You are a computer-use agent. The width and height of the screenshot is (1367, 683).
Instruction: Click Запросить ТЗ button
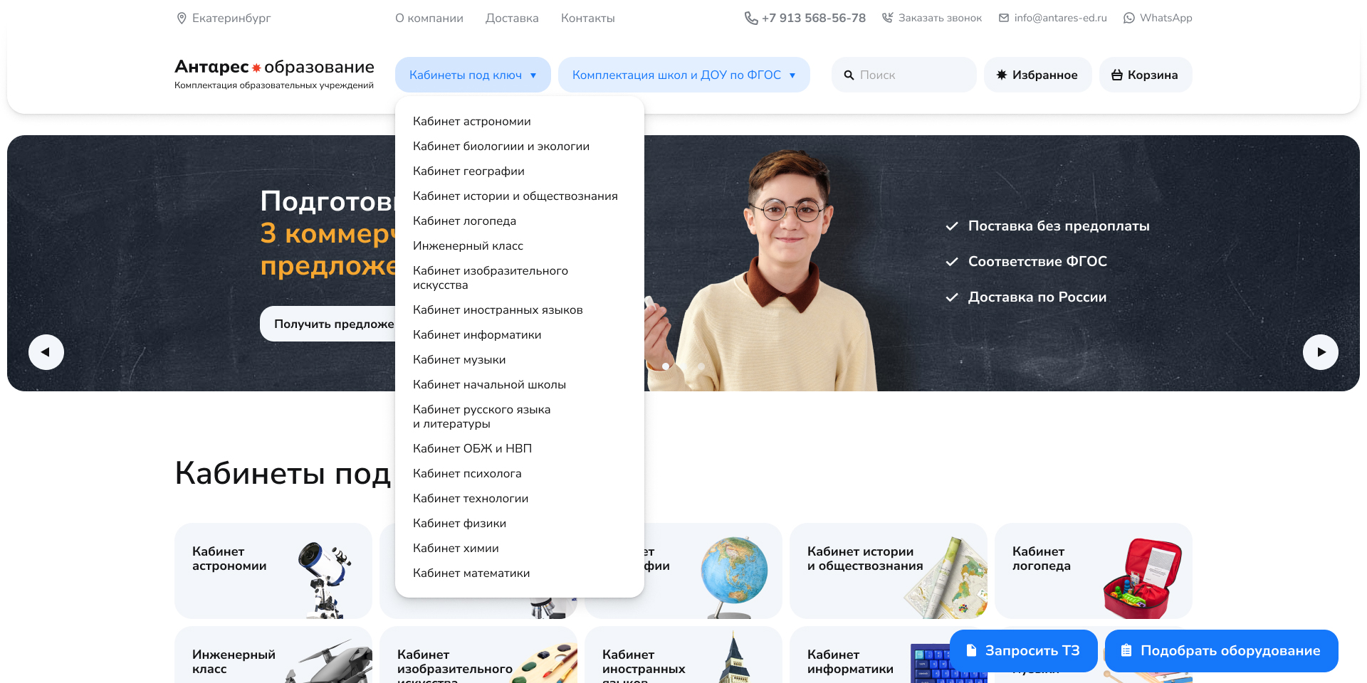point(1023,650)
